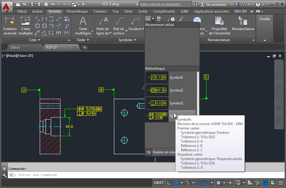Open the Autodesk Exchange X icon
The width and height of the screenshot is (286, 188).
click(238, 4)
